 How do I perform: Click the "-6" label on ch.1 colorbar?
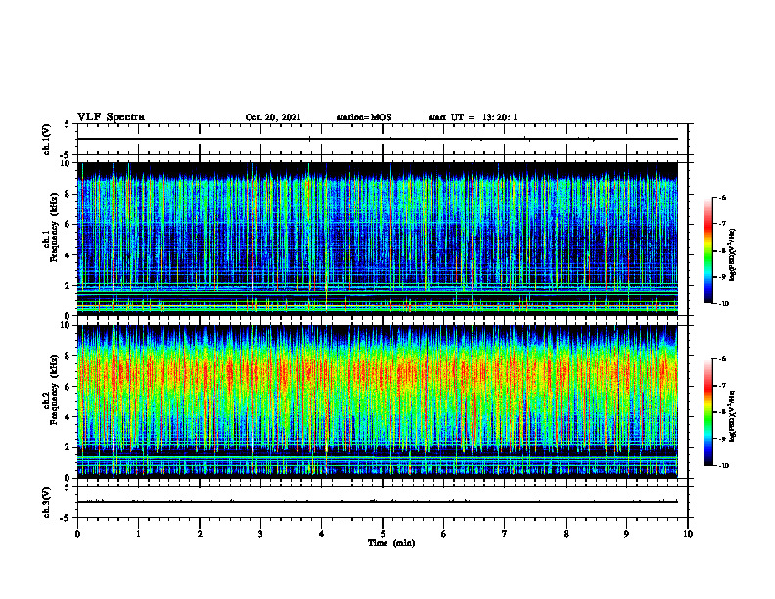tap(722, 197)
